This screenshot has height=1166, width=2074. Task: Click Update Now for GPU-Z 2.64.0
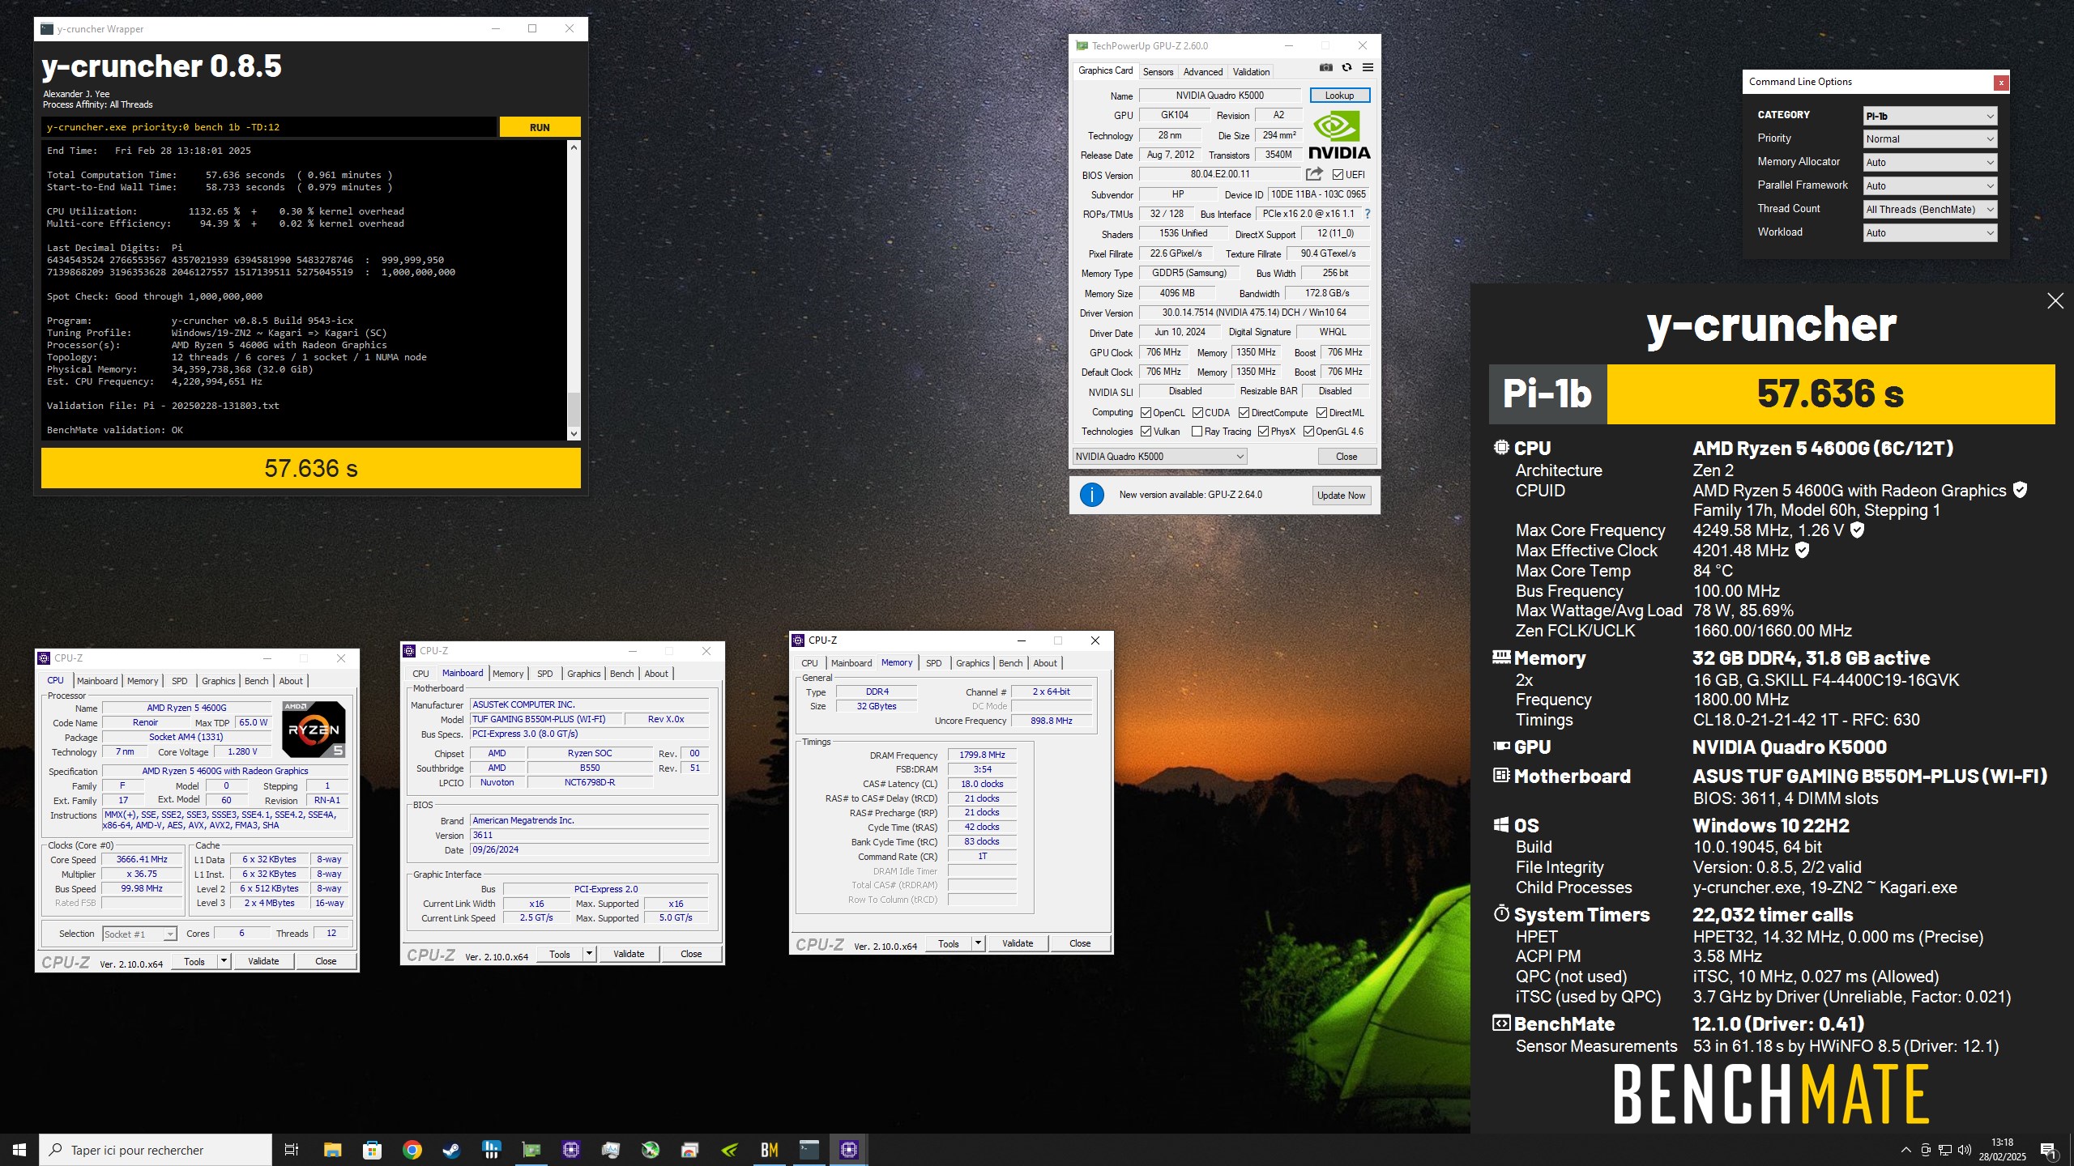coord(1341,496)
